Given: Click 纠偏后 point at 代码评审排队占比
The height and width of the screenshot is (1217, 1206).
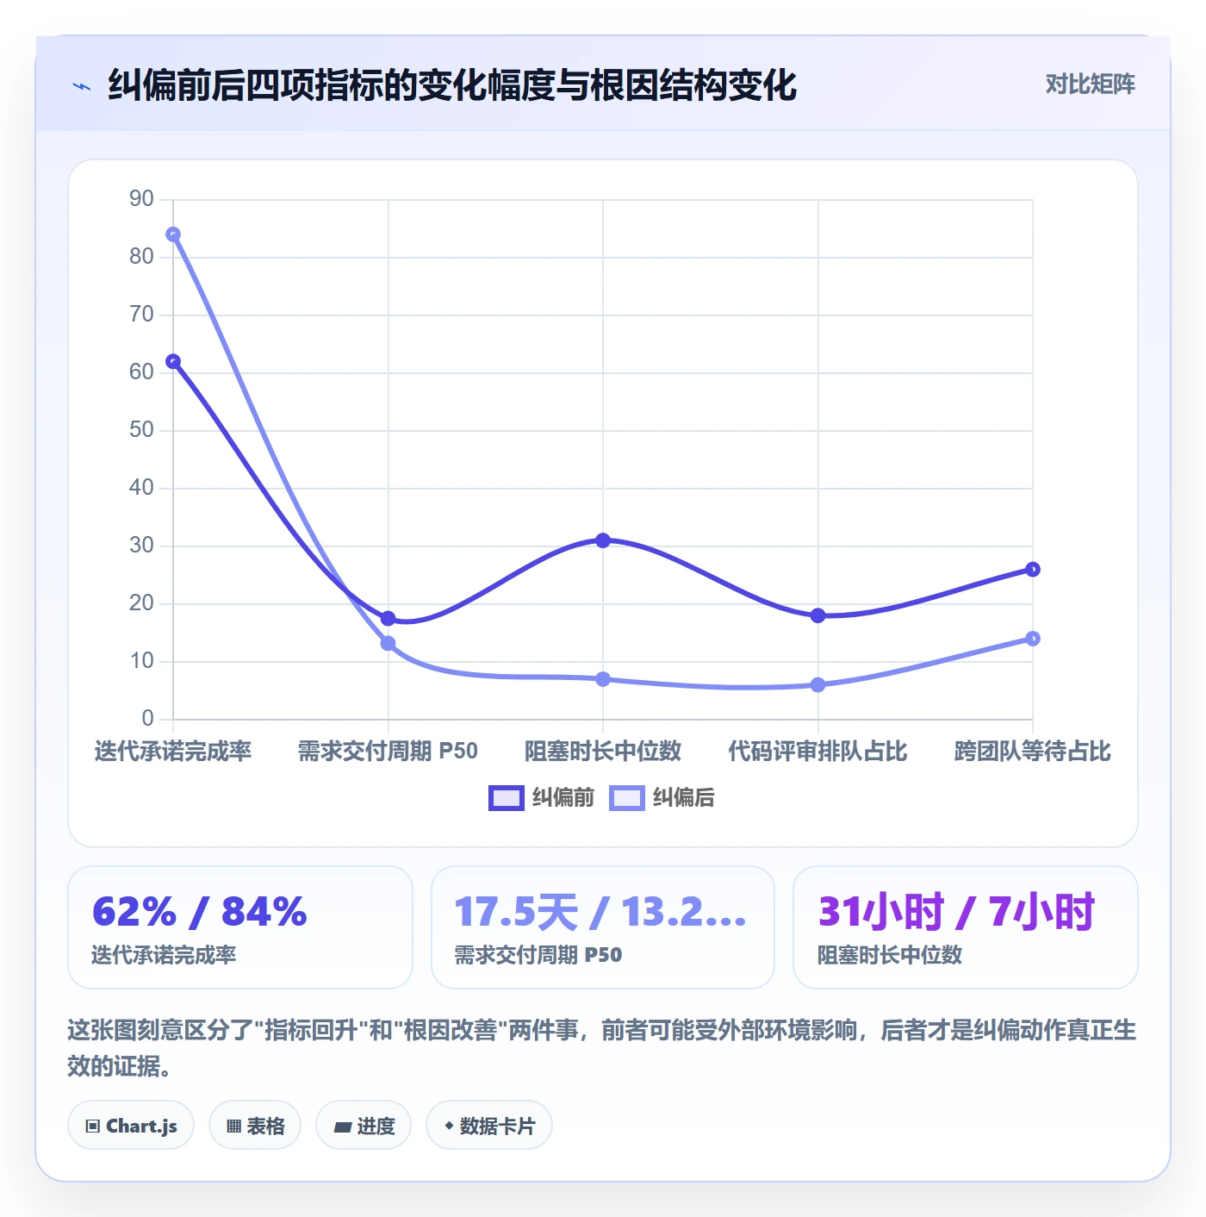Looking at the screenshot, I should [x=818, y=685].
